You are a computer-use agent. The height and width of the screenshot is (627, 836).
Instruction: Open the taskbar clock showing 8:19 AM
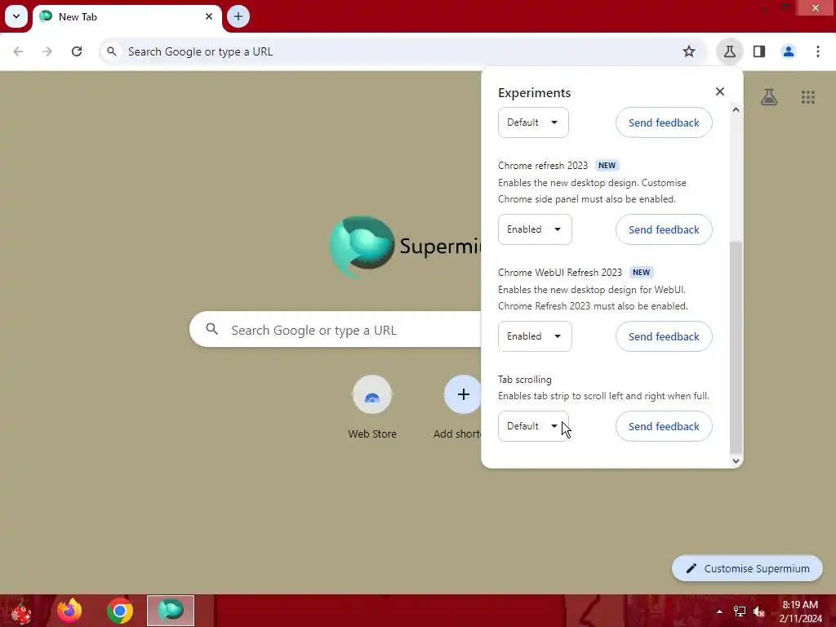point(800,611)
